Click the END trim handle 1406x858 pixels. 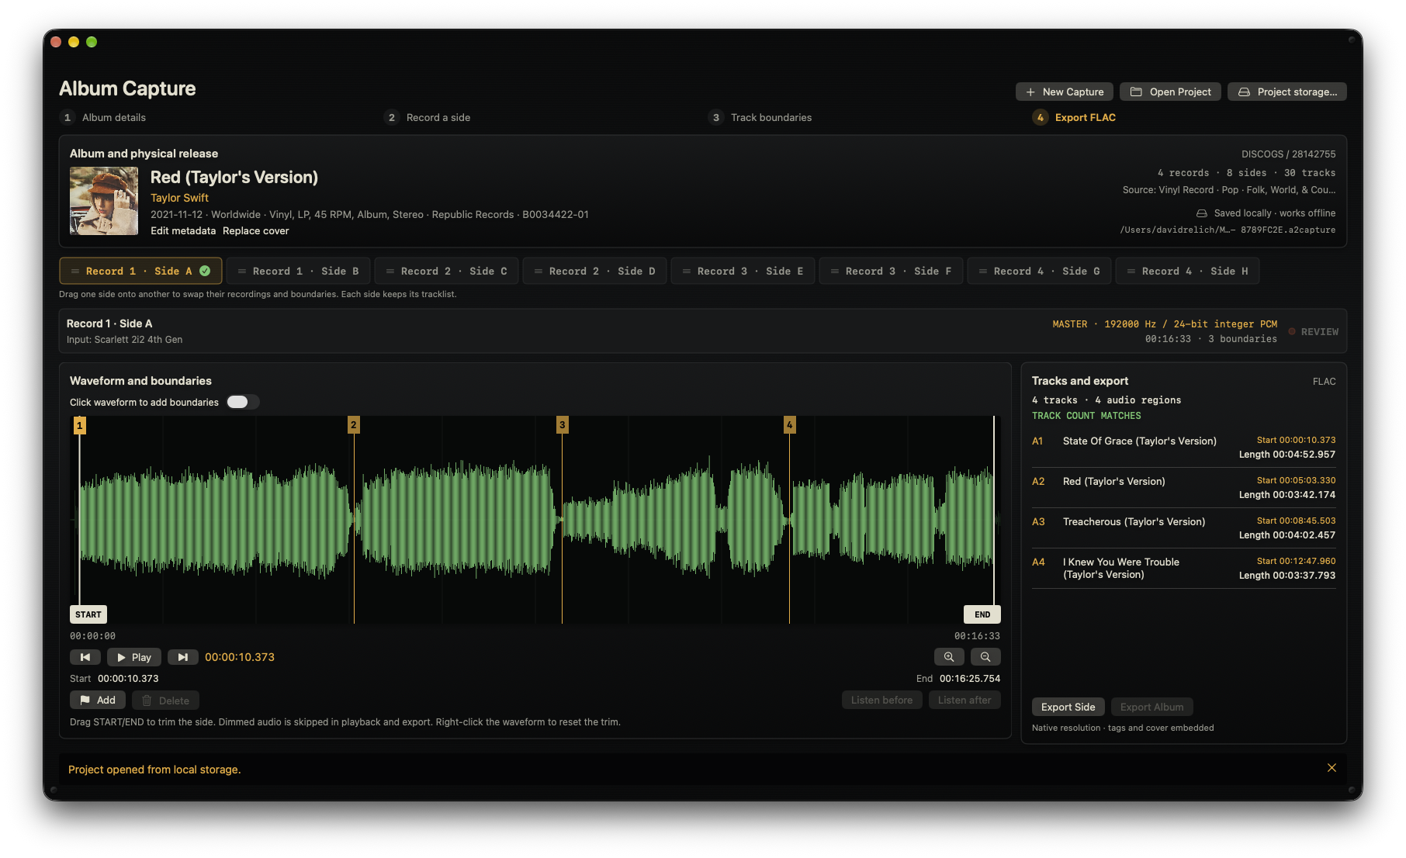[982, 614]
